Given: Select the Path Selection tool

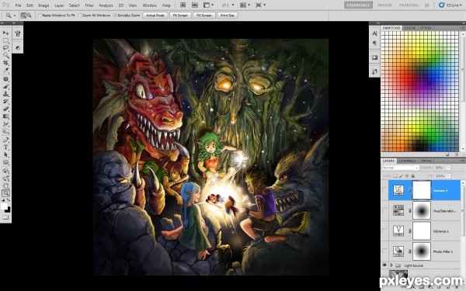Looking at the screenshot, I should coord(5,154).
